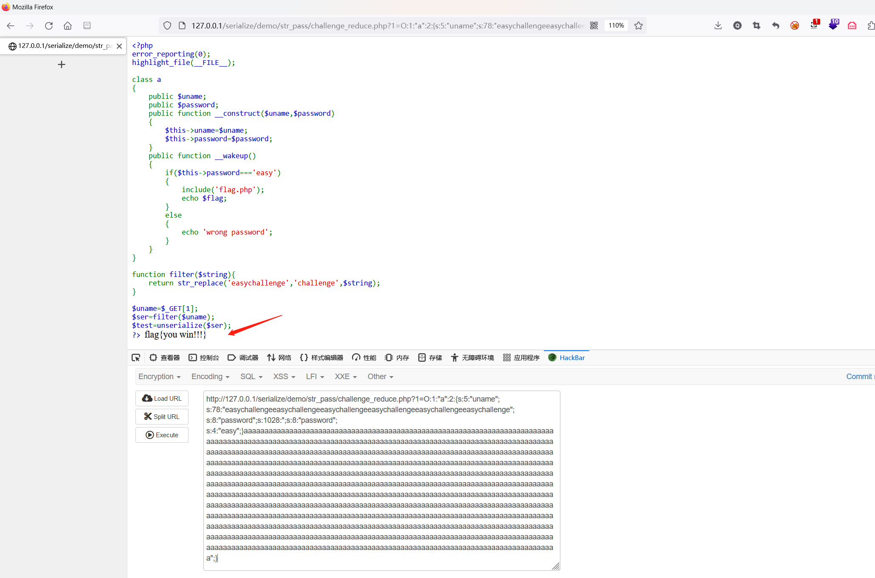Go back to the previous page
Screen dimensions: 875x578
(x=11, y=26)
